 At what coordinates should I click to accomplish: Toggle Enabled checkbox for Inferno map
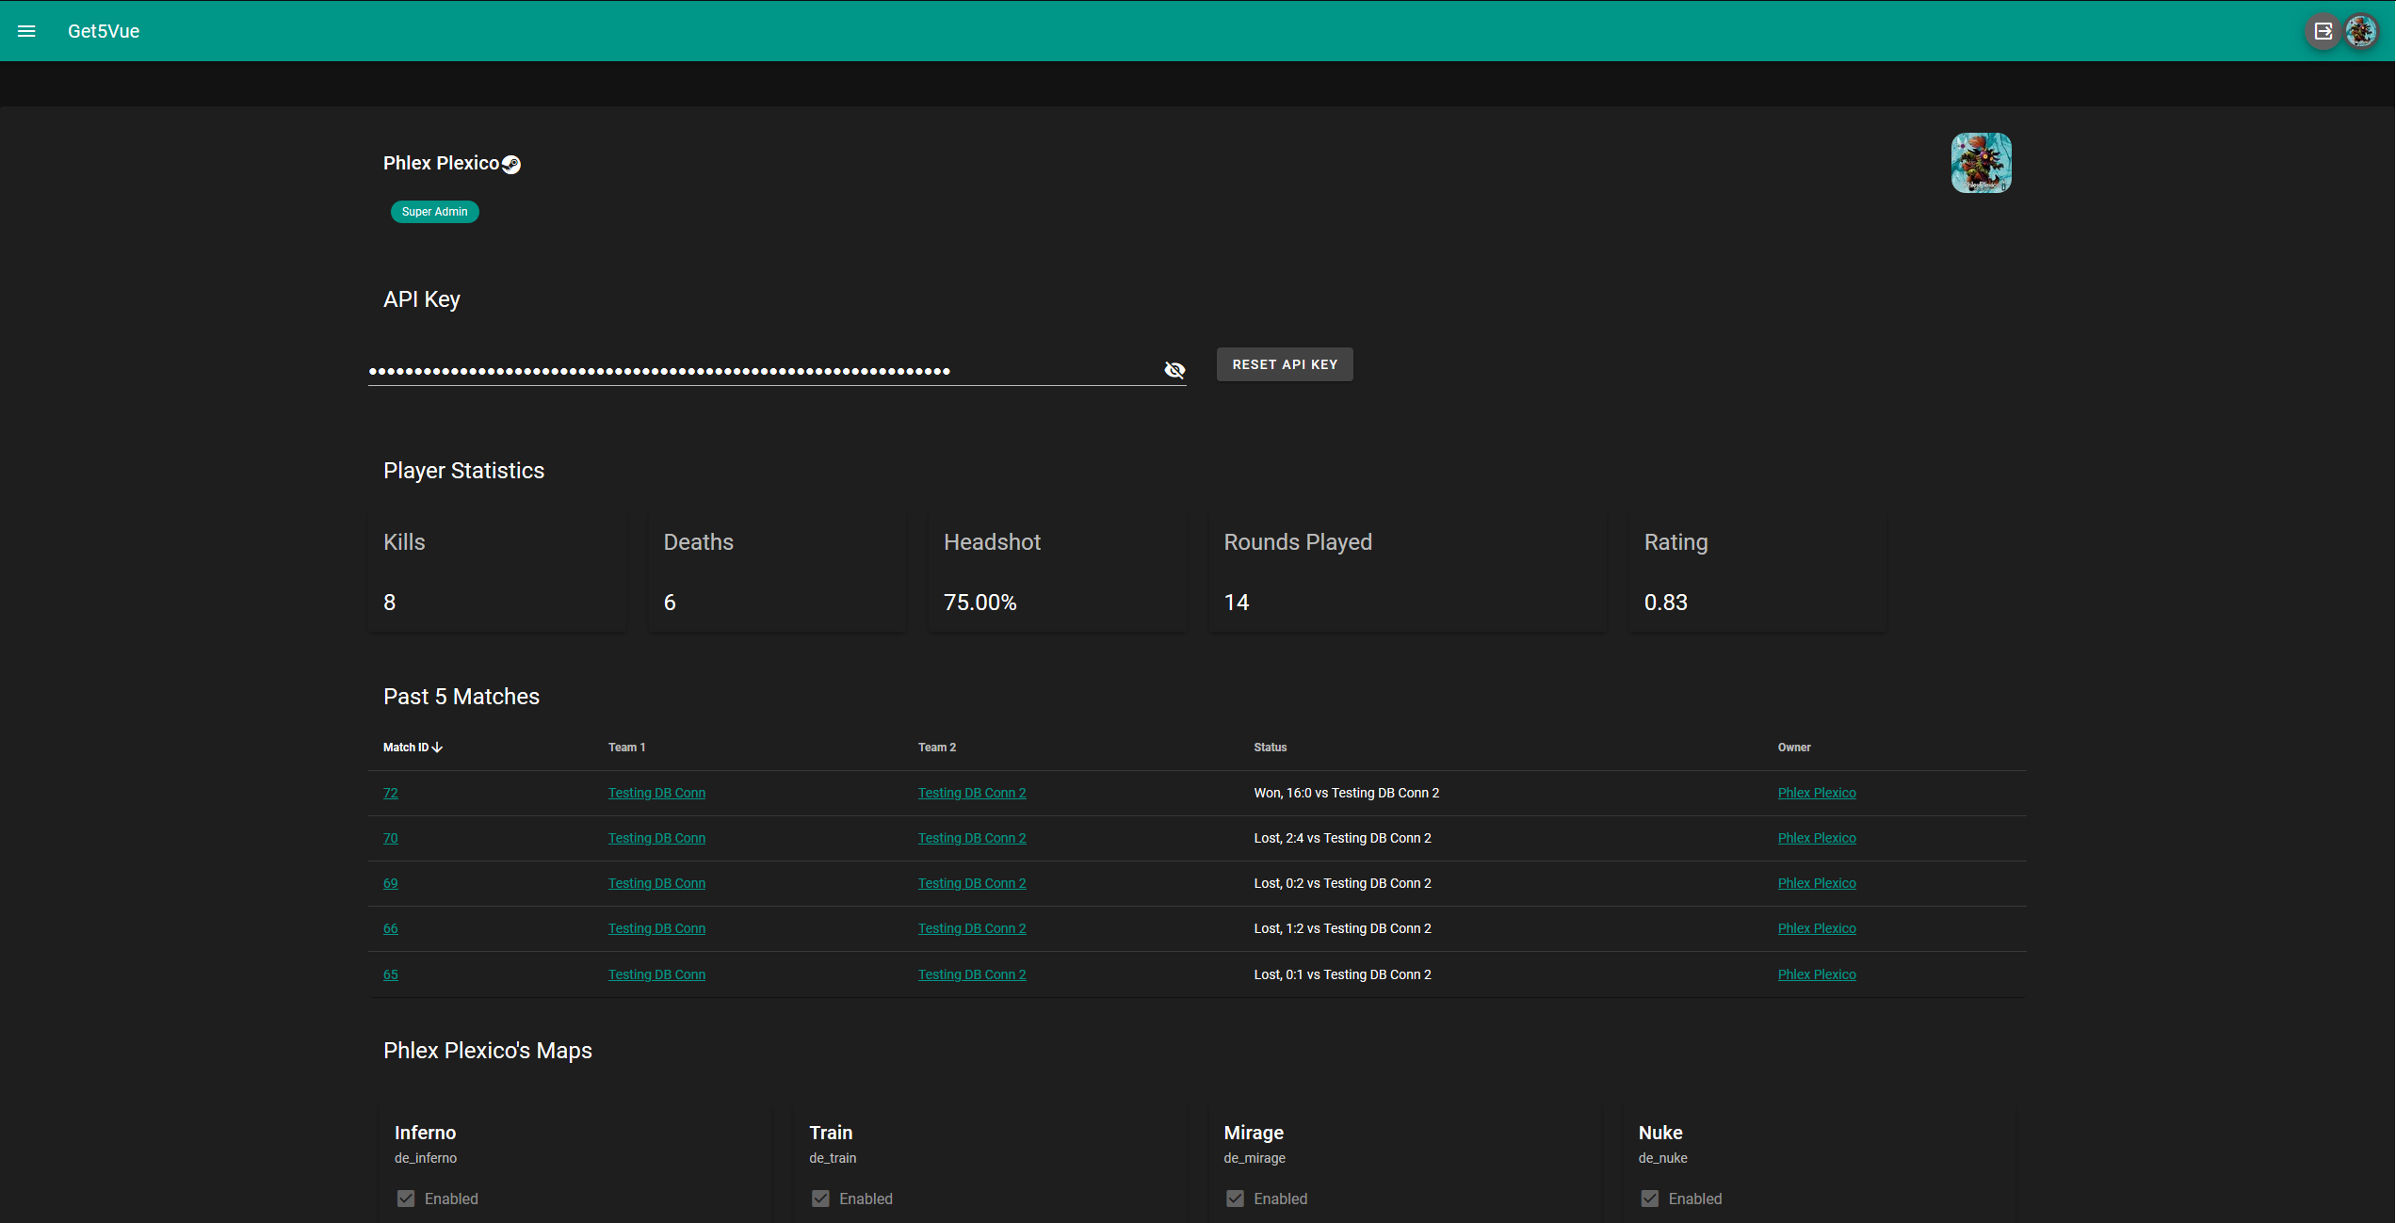[406, 1199]
